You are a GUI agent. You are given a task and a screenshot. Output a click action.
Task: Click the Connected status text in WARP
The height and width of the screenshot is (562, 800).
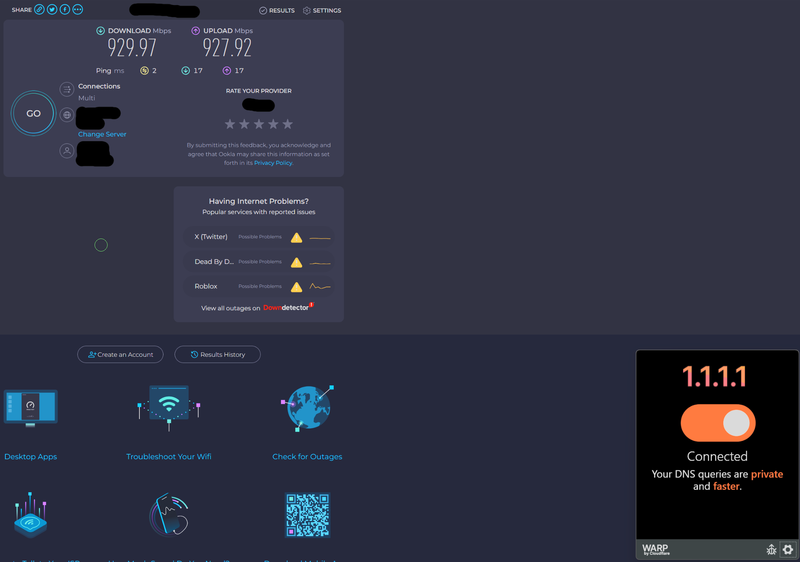pyautogui.click(x=717, y=456)
